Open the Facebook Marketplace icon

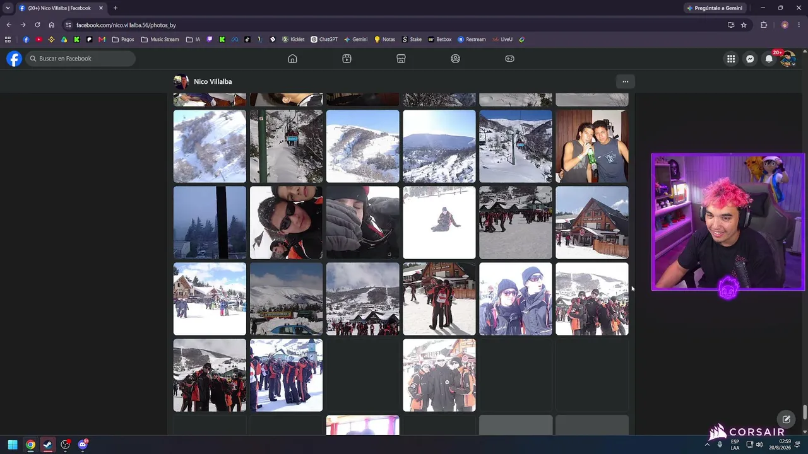point(401,59)
